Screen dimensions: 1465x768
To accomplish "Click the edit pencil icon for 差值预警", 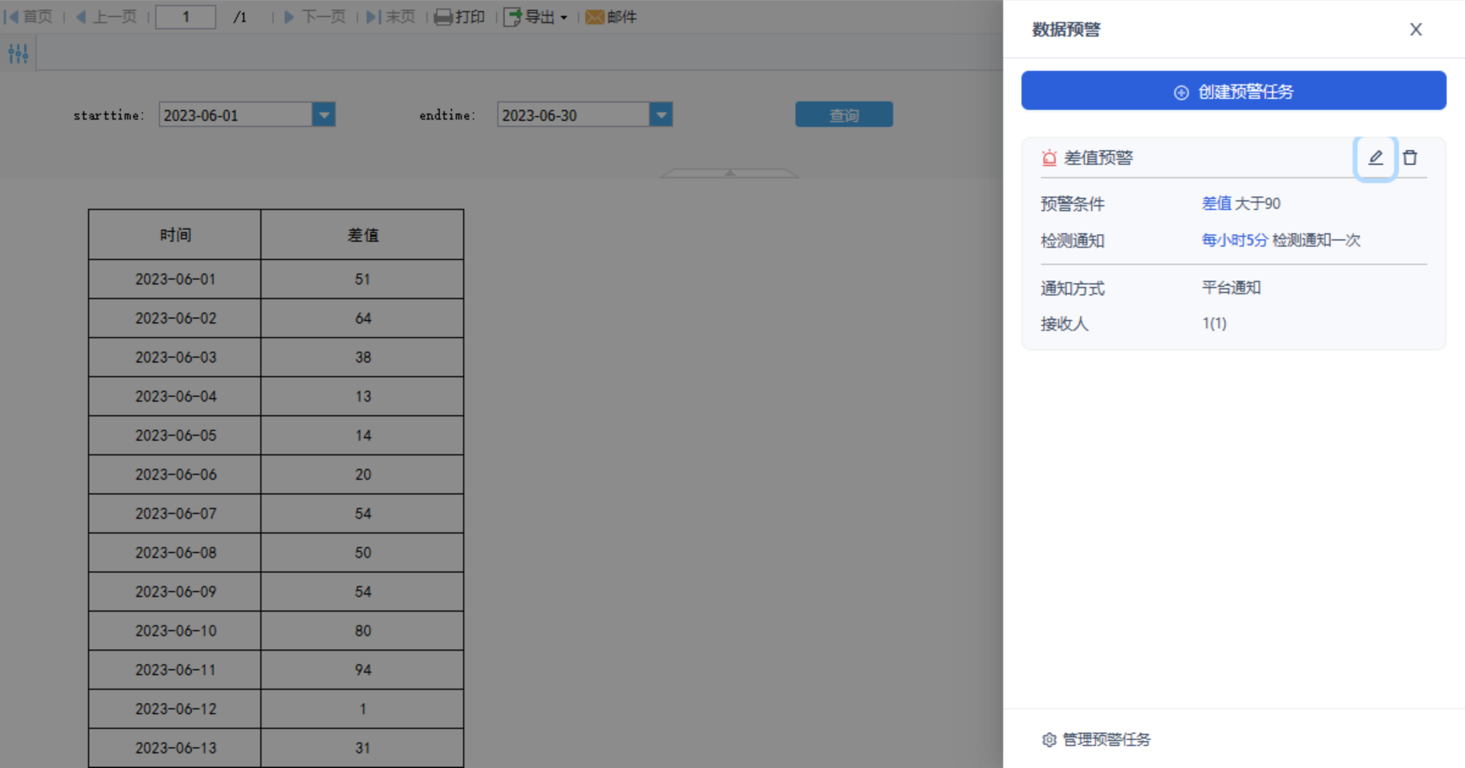I will pyautogui.click(x=1375, y=158).
